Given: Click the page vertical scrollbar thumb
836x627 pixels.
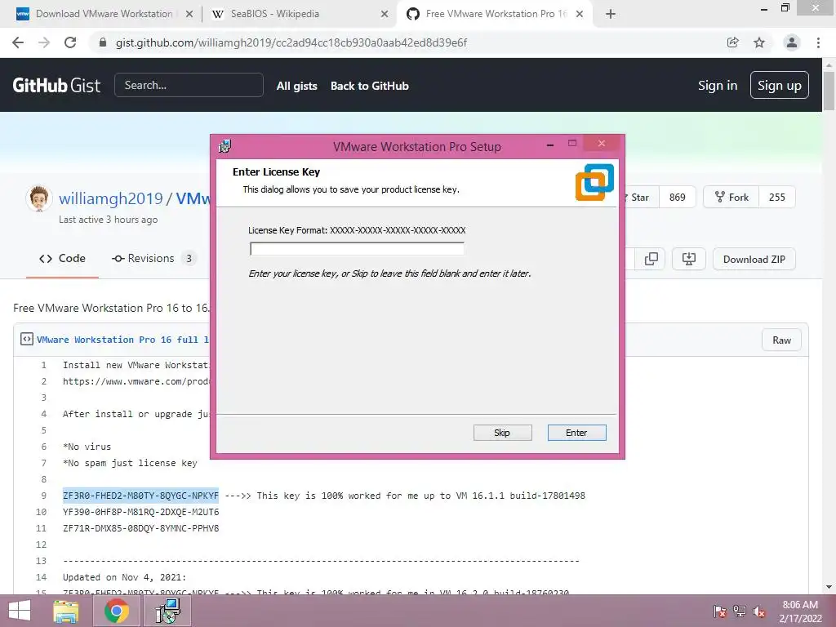Looking at the screenshot, I should (x=829, y=91).
